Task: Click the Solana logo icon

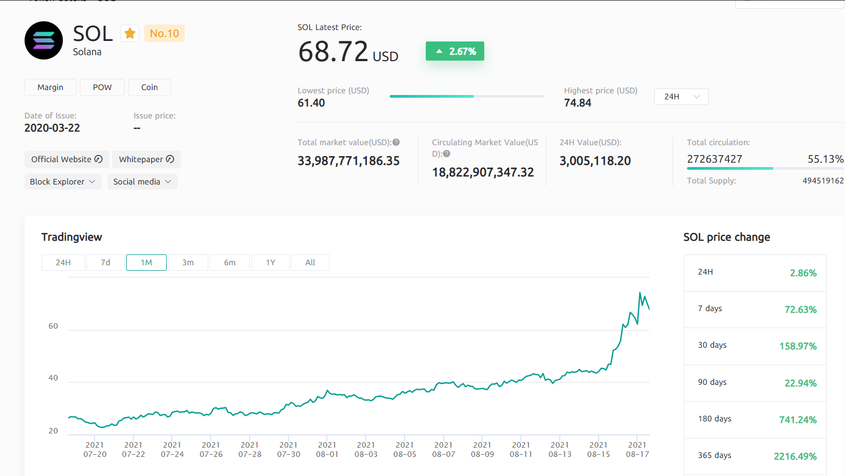Action: coord(44,40)
